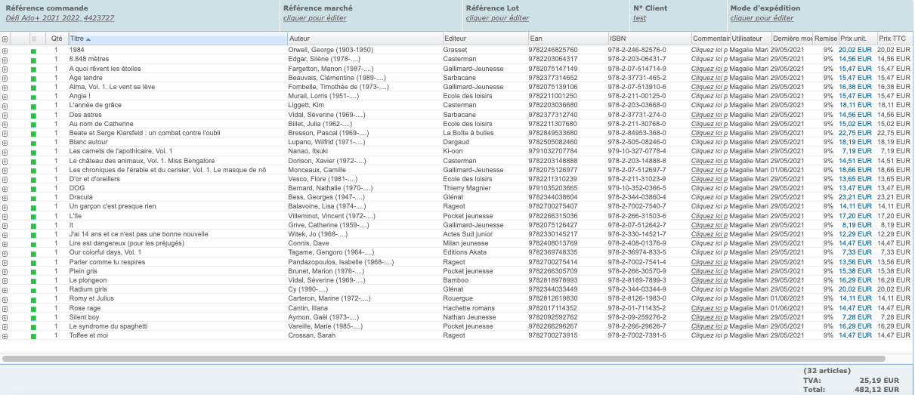Sort by the Ean column header
The height and width of the screenshot is (395, 915).
click(x=567, y=39)
